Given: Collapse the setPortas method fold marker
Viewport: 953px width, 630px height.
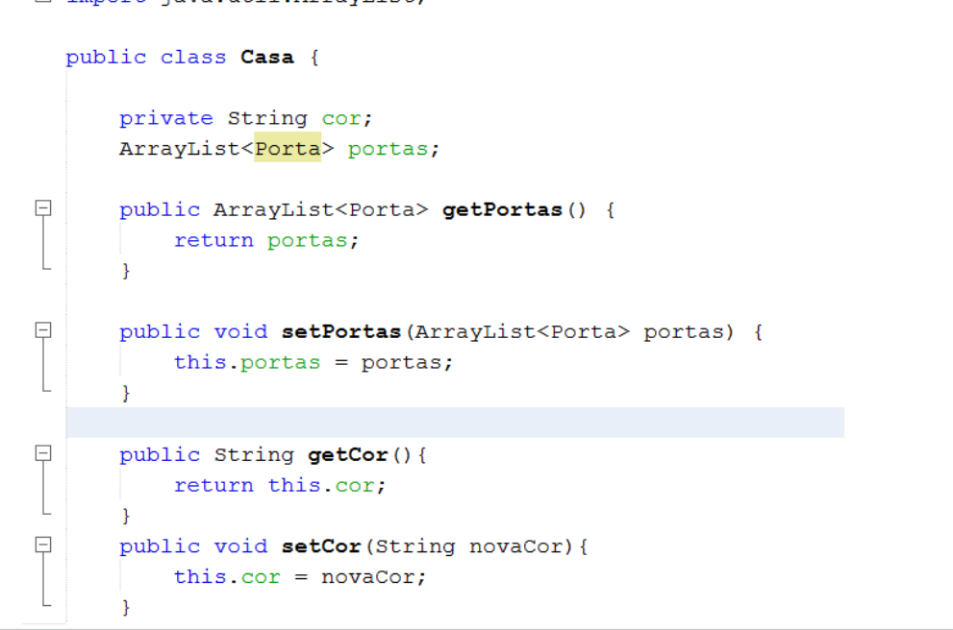Looking at the screenshot, I should pyautogui.click(x=43, y=330).
